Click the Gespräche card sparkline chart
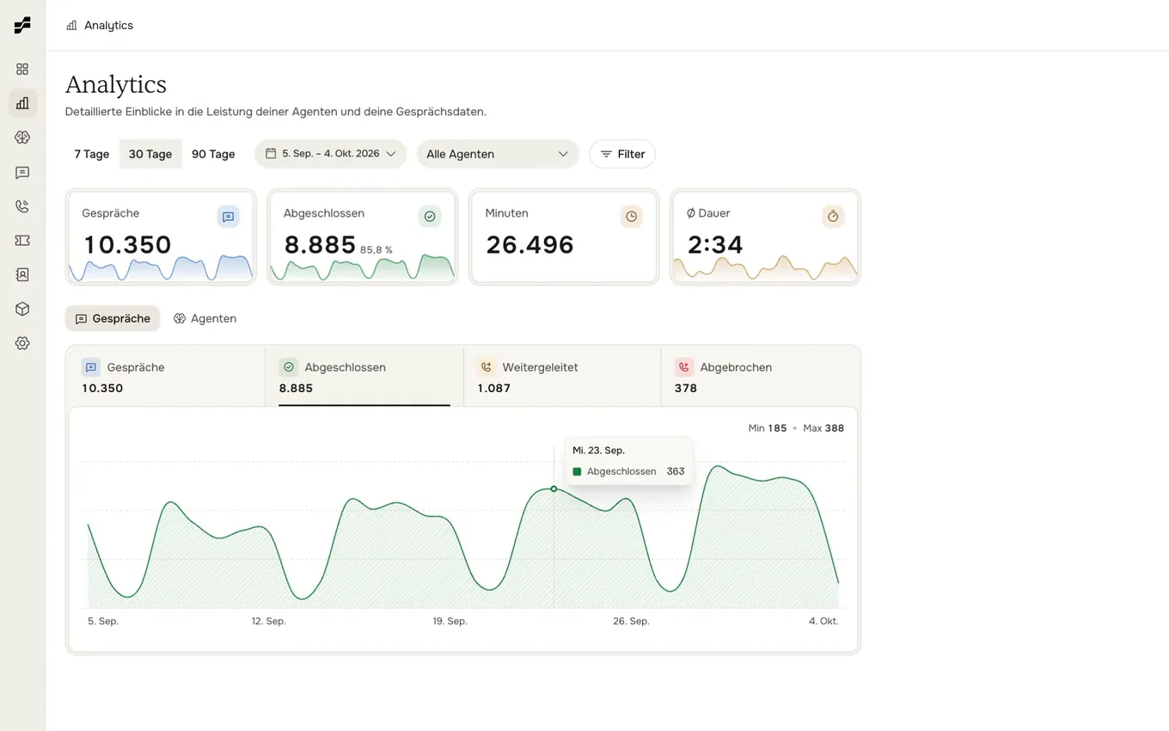Screen dimensions: 1169x731 [161, 267]
